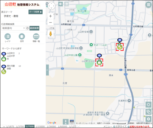
Task: Click the green park icon under marker B
Action: [120, 47]
